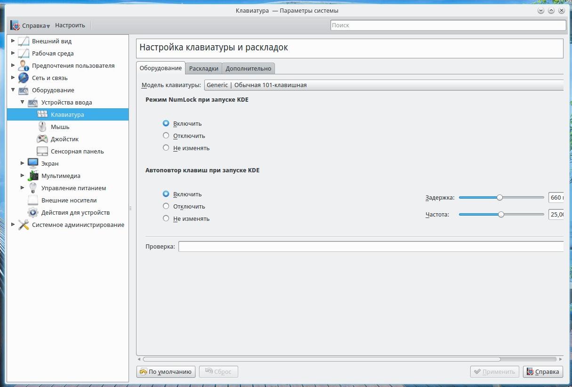This screenshot has height=387, width=572.
Task: Click the Сброс button
Action: coord(218,372)
